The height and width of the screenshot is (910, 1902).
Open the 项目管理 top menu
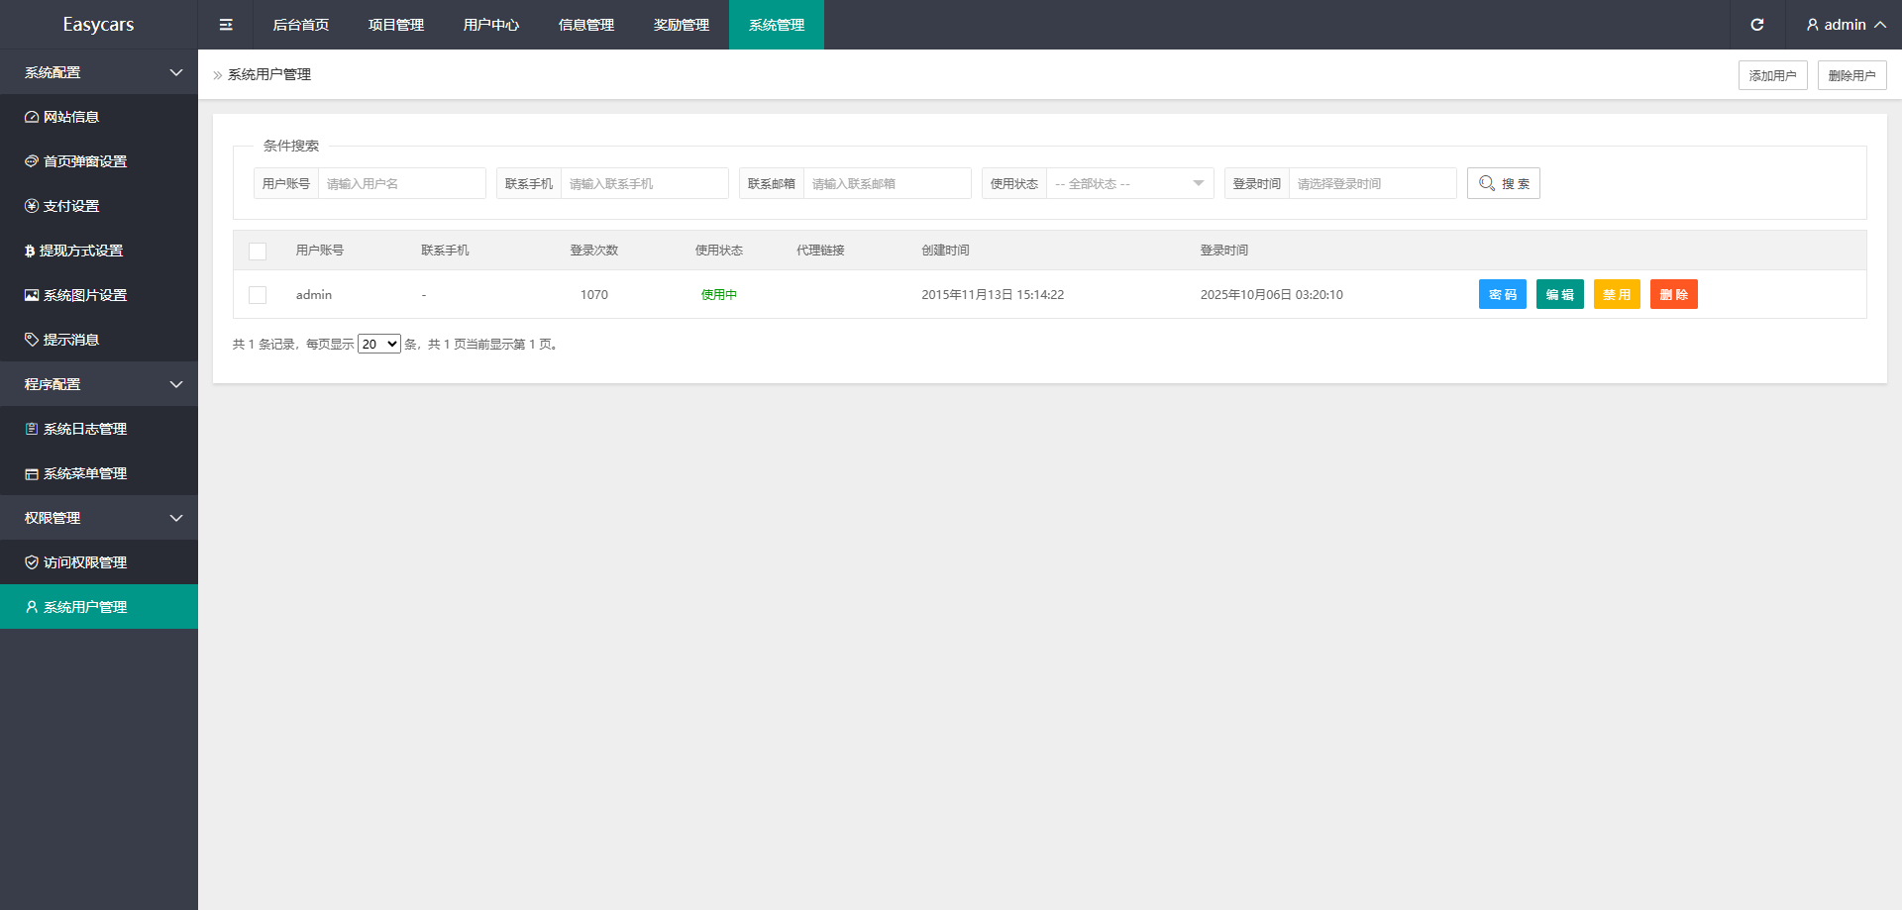point(396,25)
